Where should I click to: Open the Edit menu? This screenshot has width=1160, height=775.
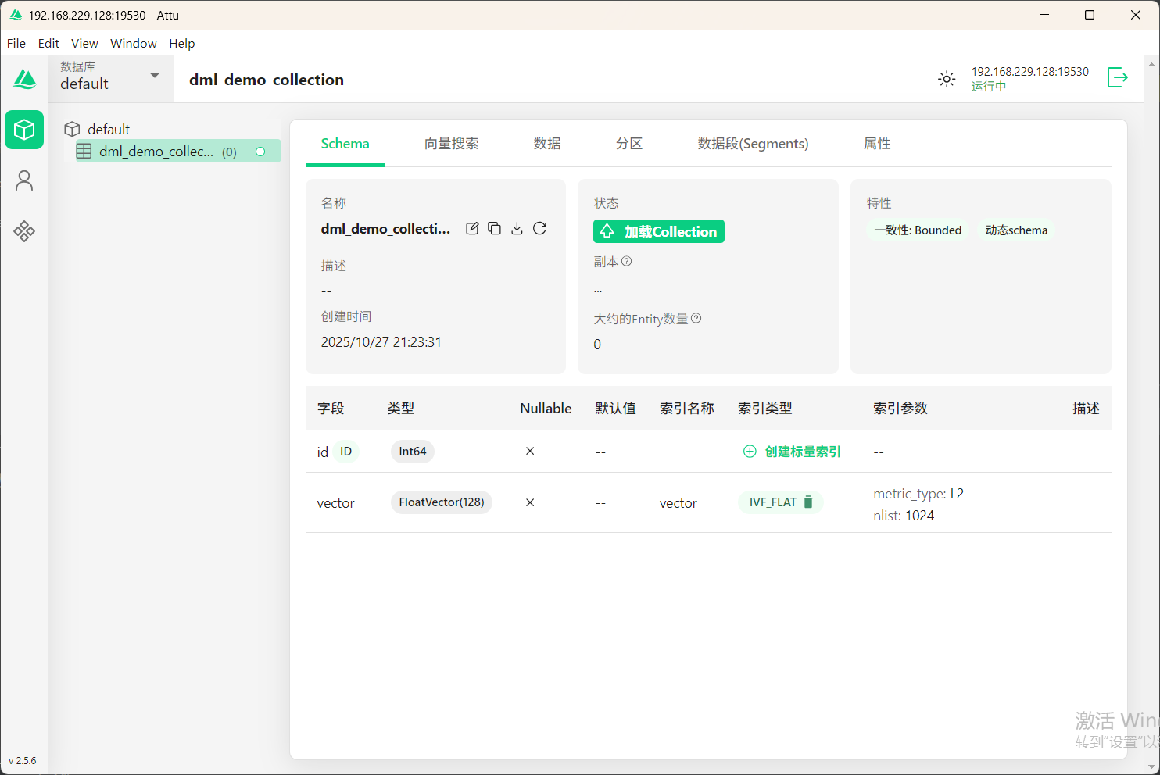[48, 43]
